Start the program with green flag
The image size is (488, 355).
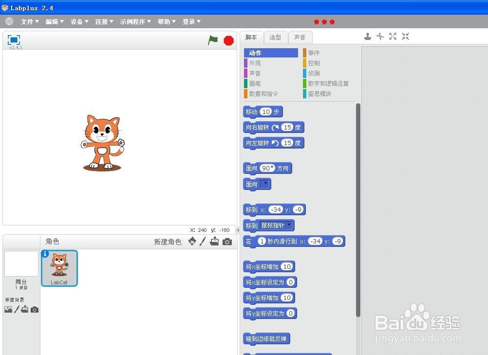click(x=213, y=40)
